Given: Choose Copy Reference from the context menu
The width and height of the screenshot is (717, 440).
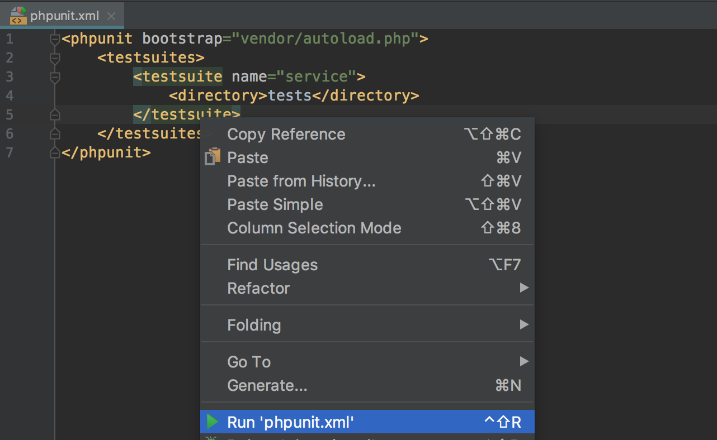Looking at the screenshot, I should 286,134.
